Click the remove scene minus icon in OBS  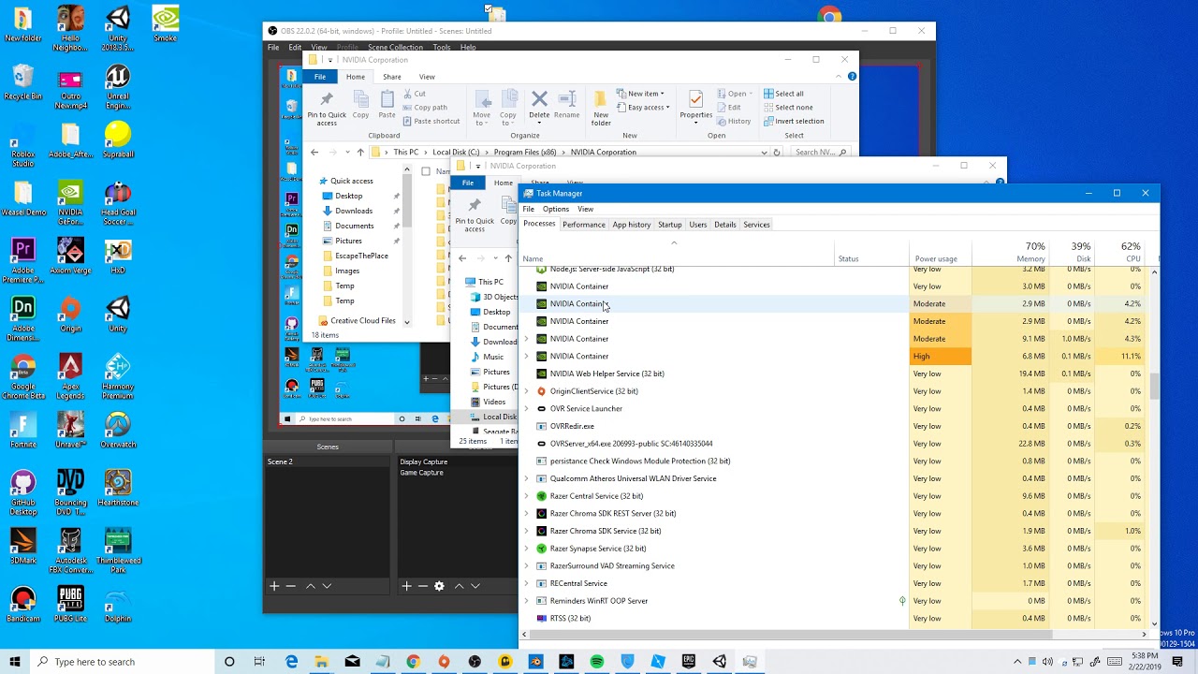tap(291, 586)
